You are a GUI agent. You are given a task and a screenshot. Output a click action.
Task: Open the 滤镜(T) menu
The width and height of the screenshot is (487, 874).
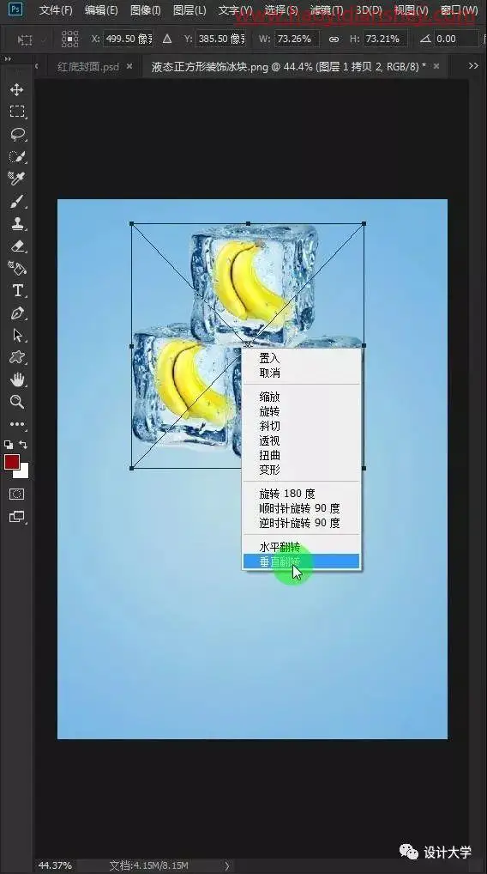point(326,10)
